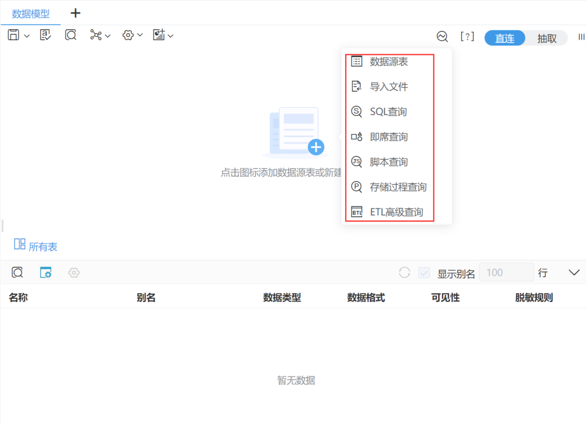Keep 直连 mode selected
This screenshot has width=586, height=425.
[505, 38]
